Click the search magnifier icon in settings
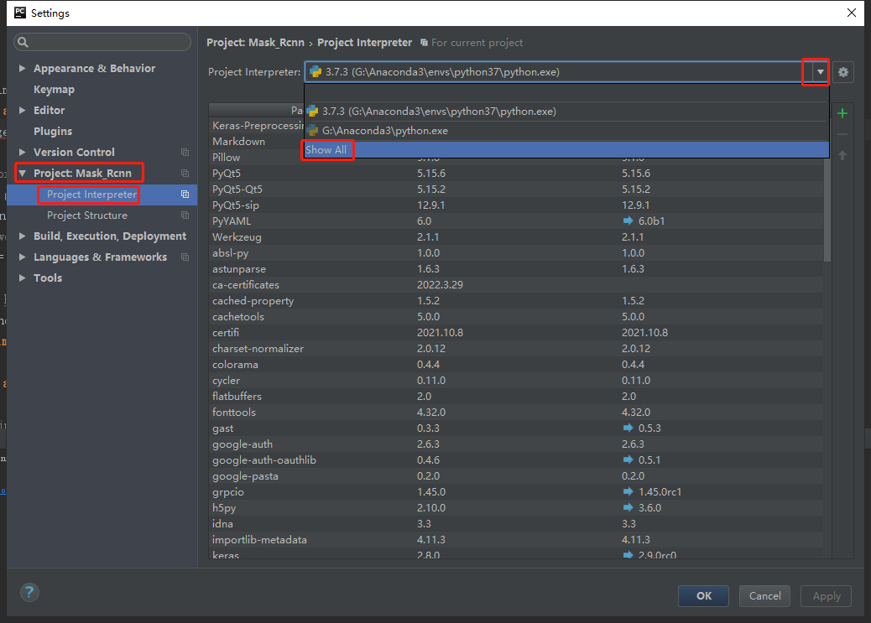Image resolution: width=871 pixels, height=623 pixels. click(x=23, y=42)
